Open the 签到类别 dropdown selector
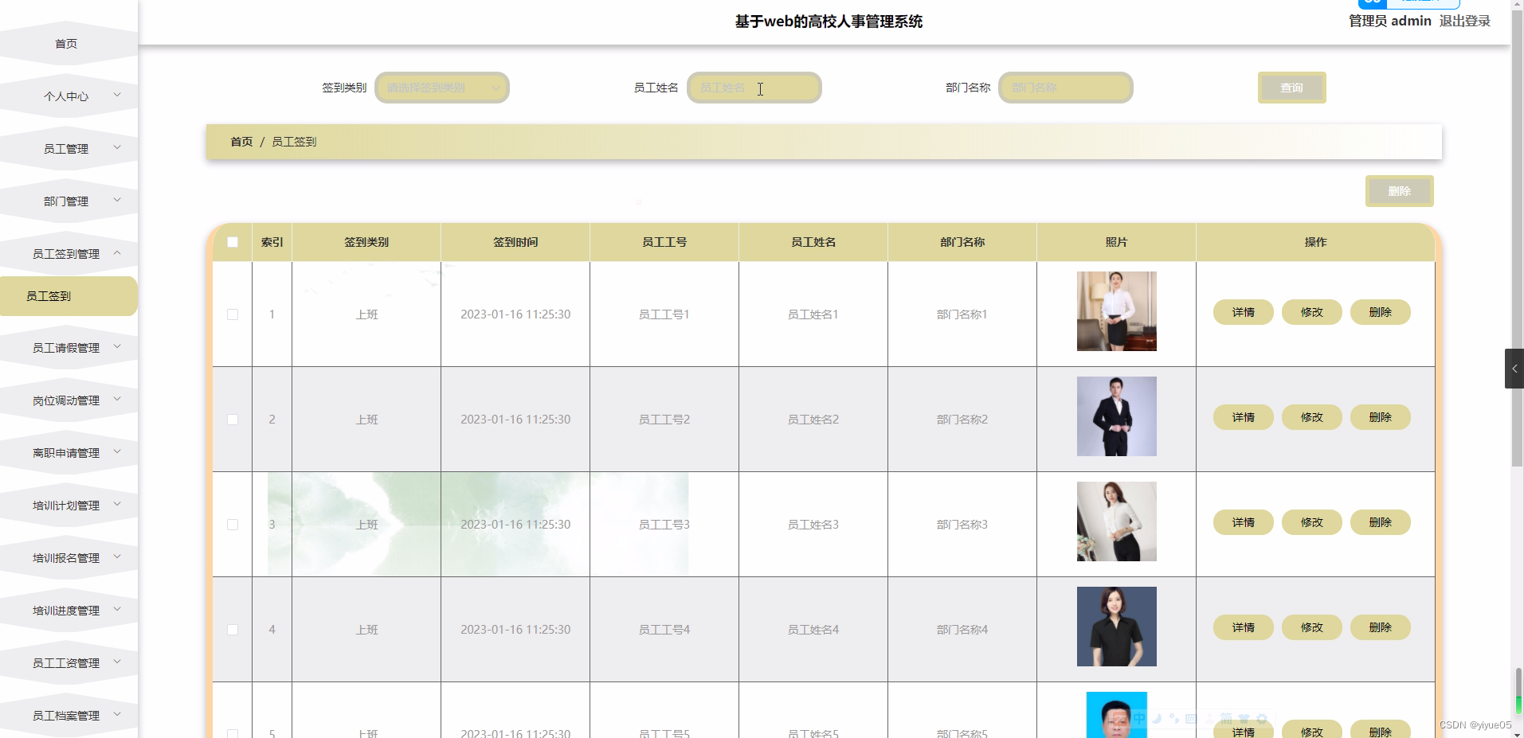Image resolution: width=1524 pixels, height=738 pixels. 442,88
